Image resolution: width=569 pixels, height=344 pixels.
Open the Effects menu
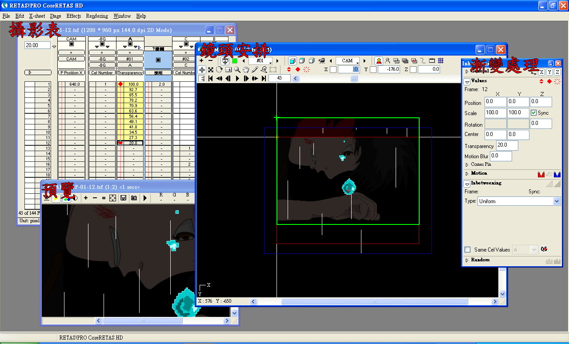coord(74,16)
